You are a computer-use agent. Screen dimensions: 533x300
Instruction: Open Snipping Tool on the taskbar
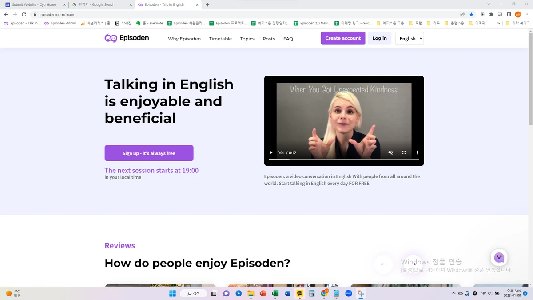tap(361, 293)
